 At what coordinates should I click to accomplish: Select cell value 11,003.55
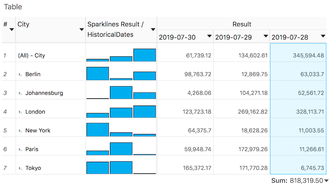pyautogui.click(x=311, y=131)
